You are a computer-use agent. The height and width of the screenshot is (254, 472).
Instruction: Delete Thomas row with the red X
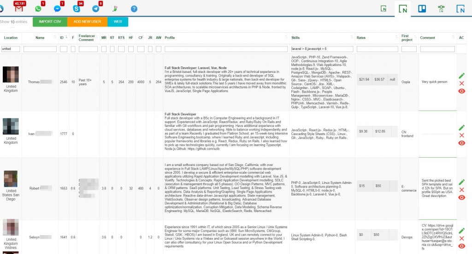pyautogui.click(x=461, y=83)
